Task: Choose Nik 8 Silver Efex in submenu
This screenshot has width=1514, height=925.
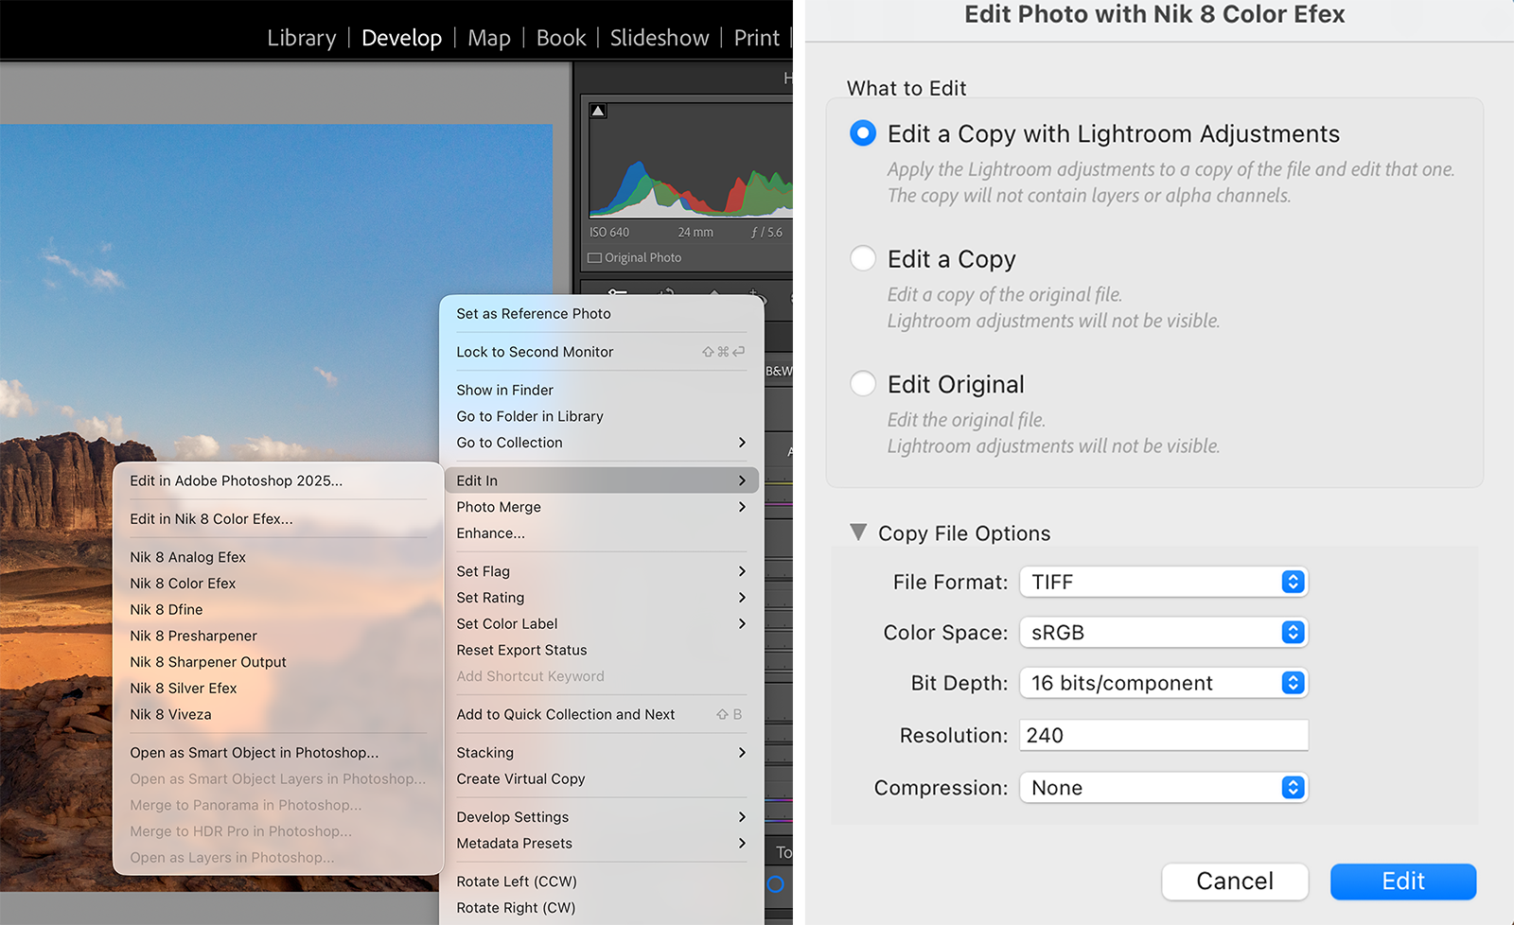Action: click(278, 689)
